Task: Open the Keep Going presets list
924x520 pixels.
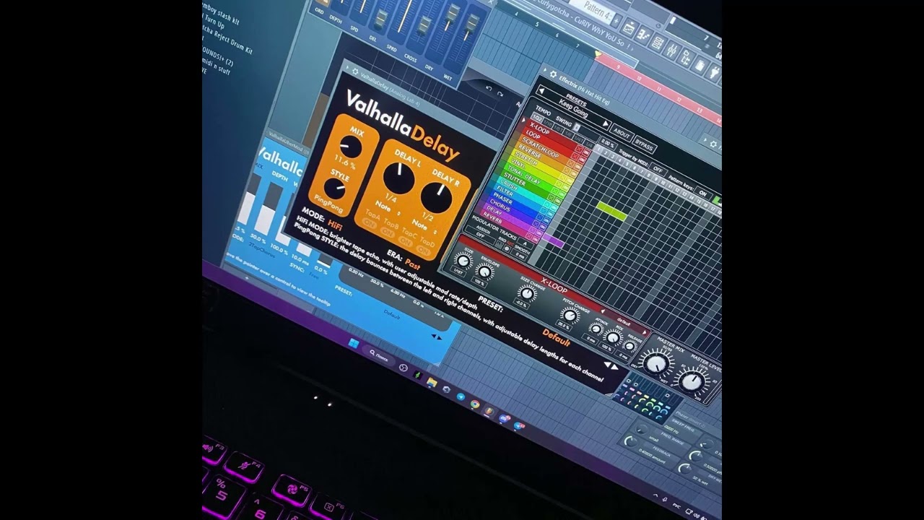Action: (x=574, y=108)
